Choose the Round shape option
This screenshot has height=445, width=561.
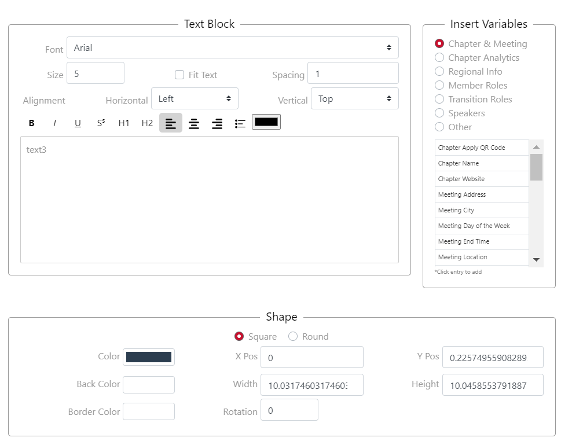pyautogui.click(x=293, y=336)
